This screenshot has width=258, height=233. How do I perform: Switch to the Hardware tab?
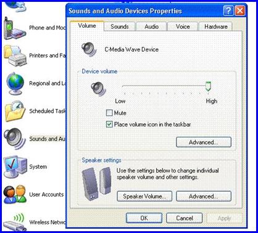coord(216,27)
